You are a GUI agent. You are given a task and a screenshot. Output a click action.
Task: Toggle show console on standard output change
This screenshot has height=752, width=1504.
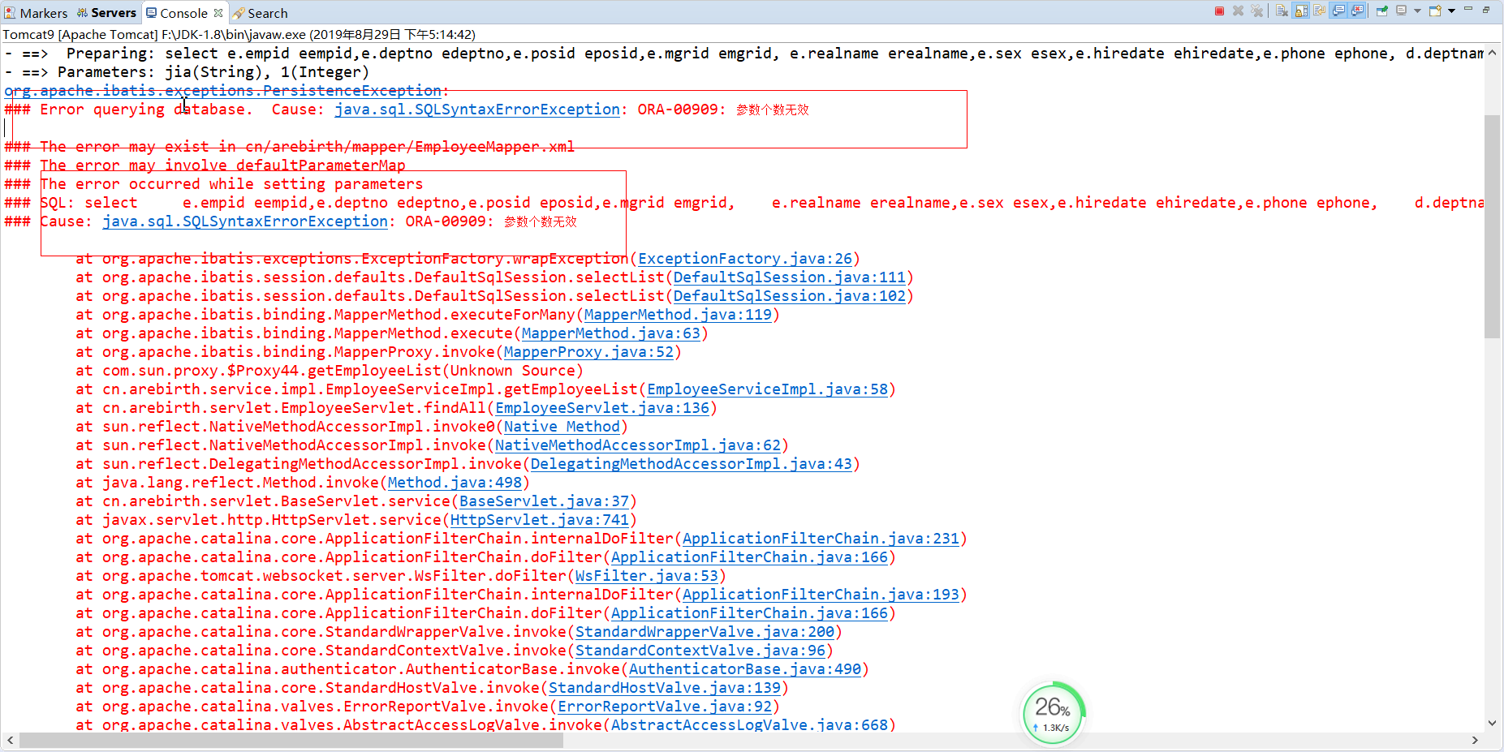1338,11
